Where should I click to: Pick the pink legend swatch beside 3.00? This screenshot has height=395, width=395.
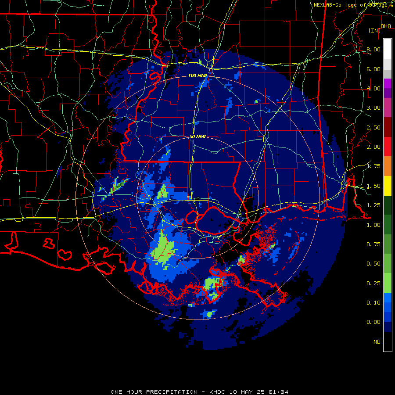(388, 108)
